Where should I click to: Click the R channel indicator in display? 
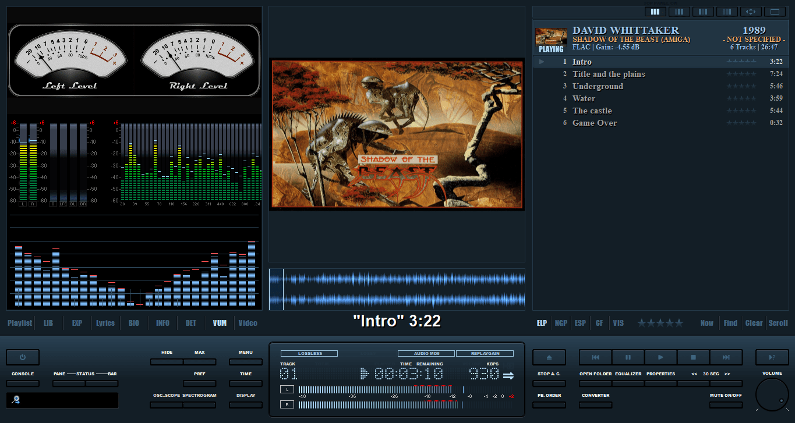287,404
